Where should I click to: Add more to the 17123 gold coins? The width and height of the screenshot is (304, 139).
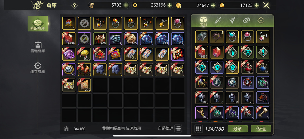[257, 5]
